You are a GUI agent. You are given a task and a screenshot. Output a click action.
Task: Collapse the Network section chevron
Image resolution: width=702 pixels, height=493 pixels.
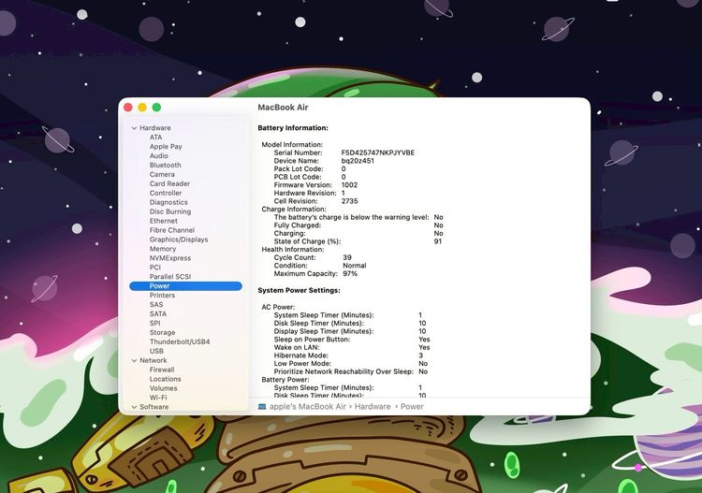[134, 360]
